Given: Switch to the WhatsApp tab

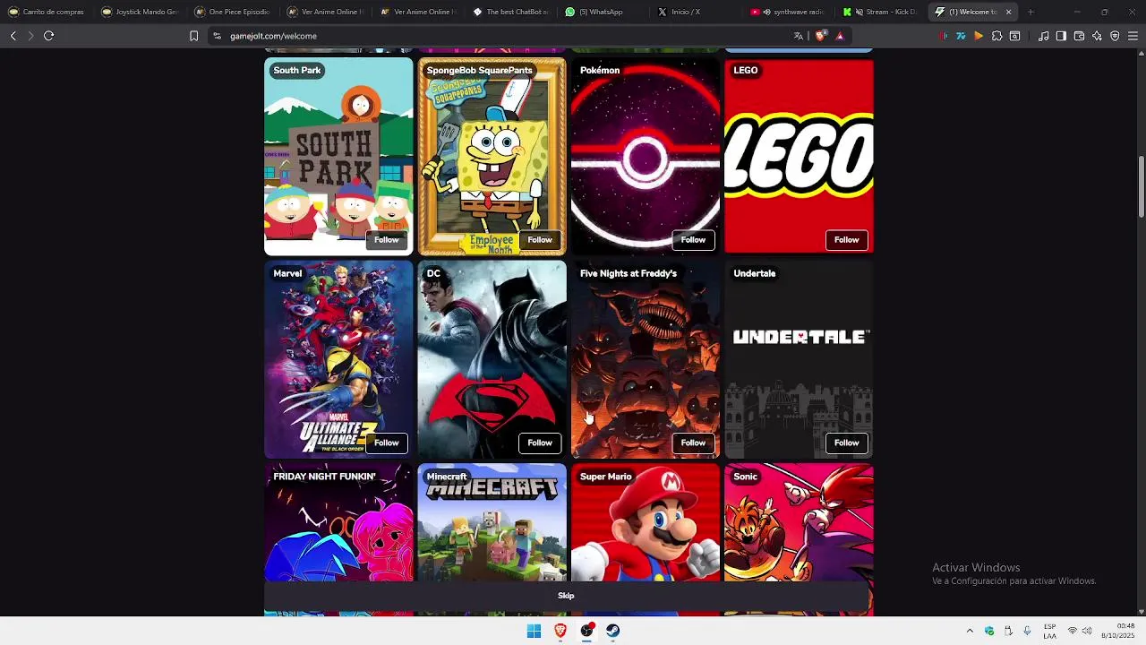Looking at the screenshot, I should [x=605, y=12].
